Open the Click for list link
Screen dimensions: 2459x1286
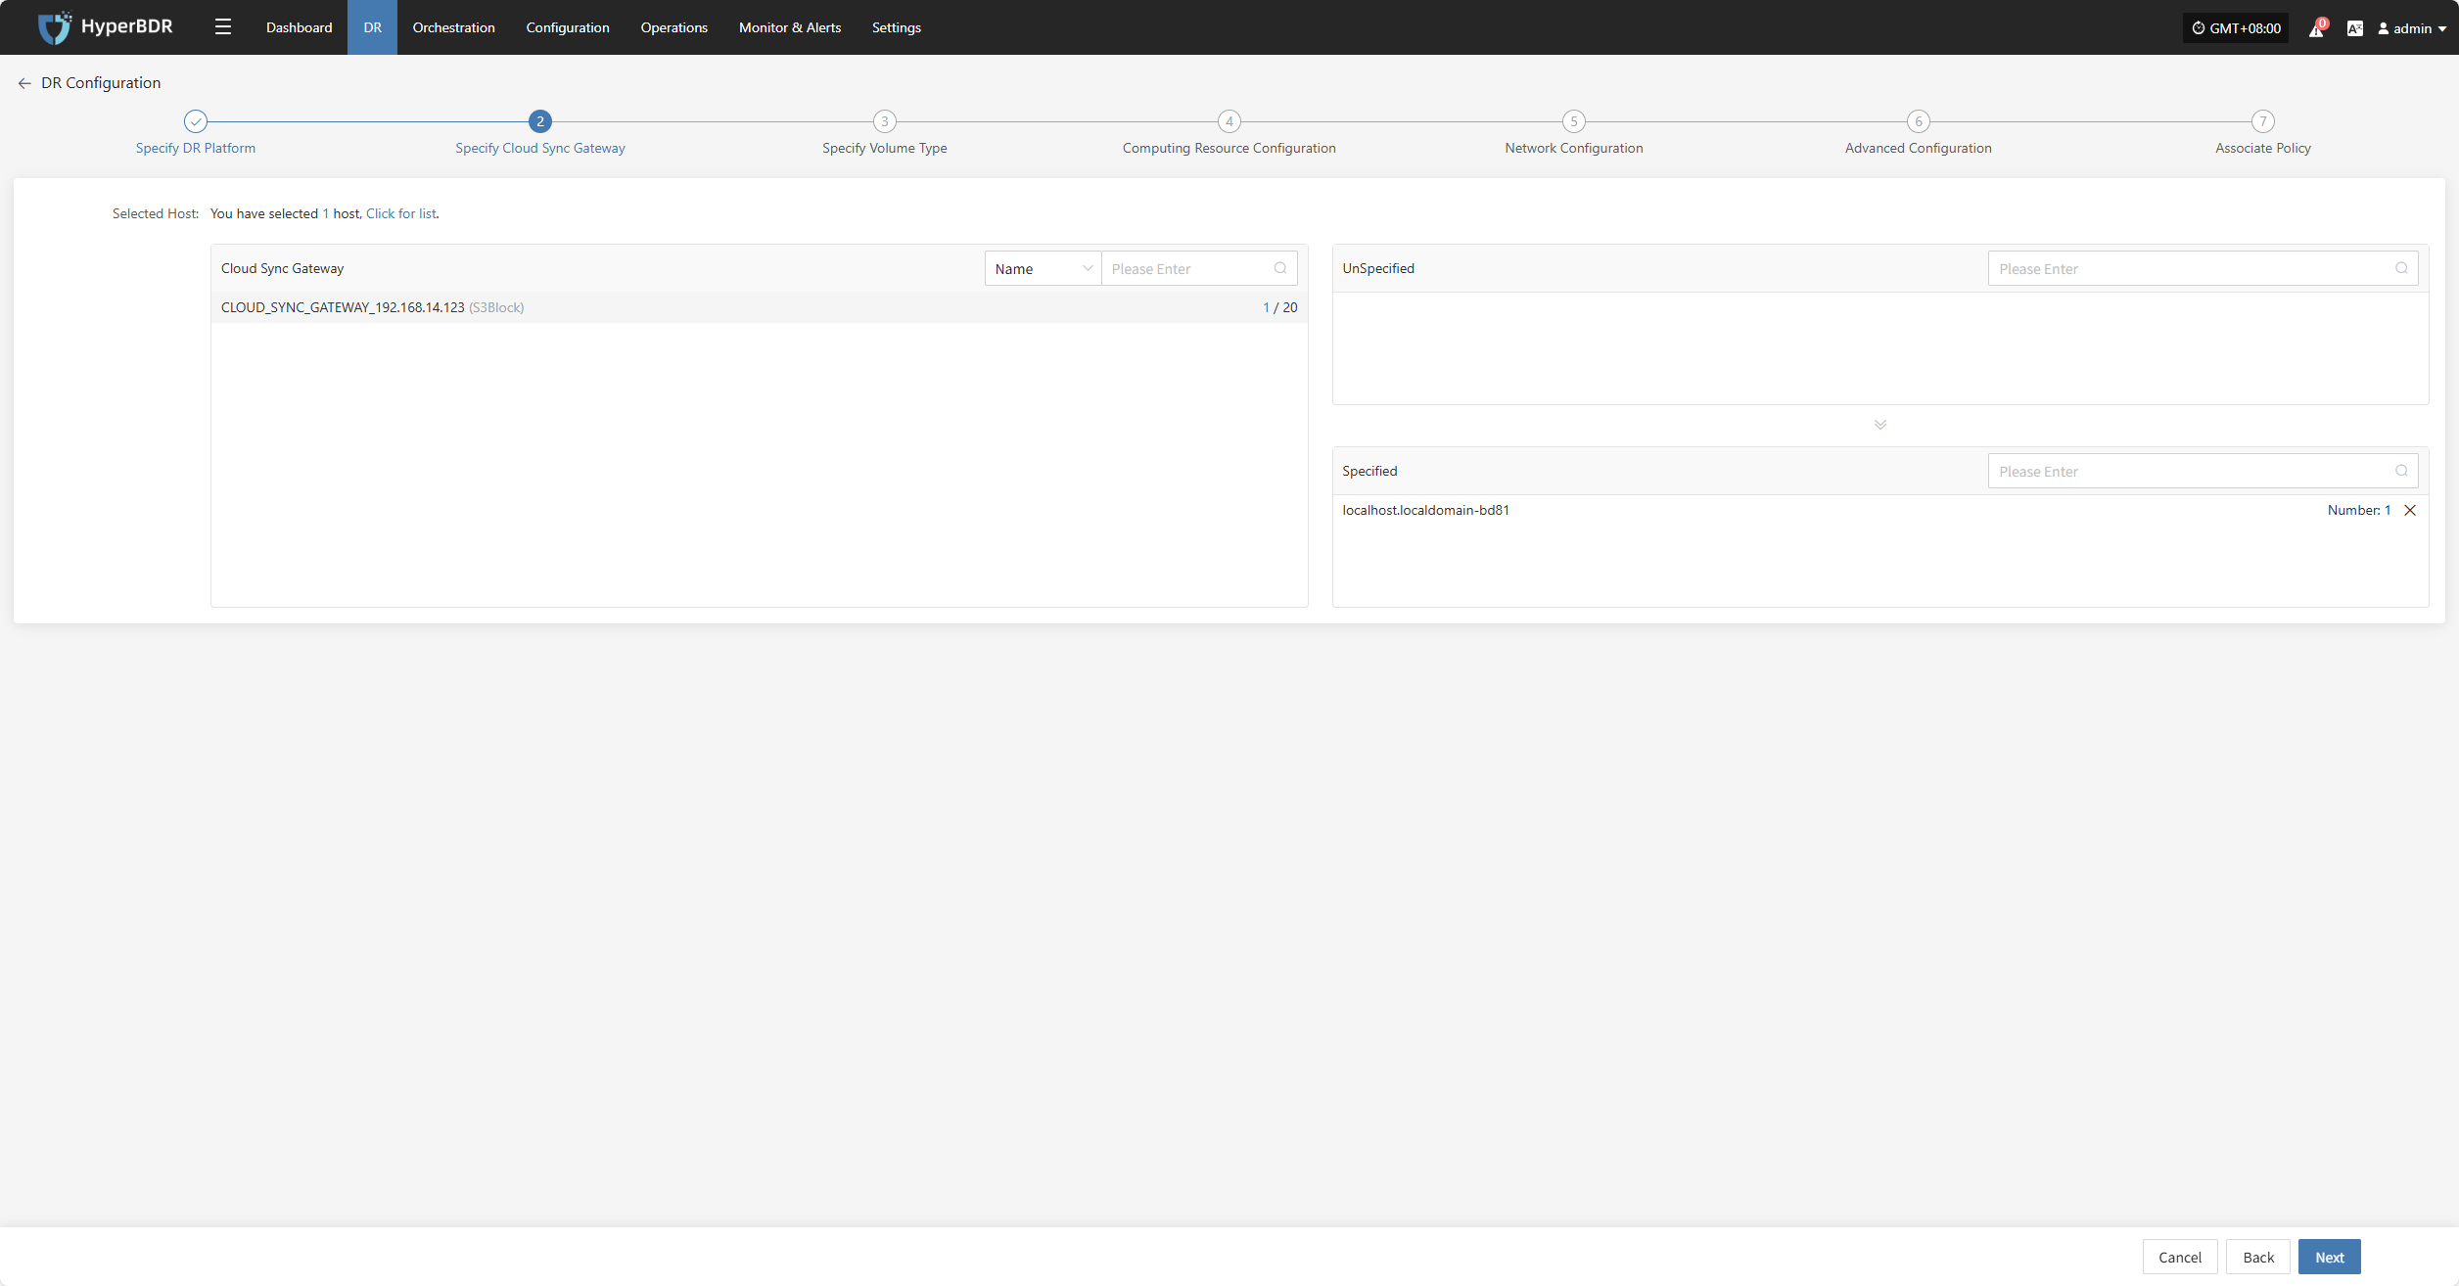(401, 213)
